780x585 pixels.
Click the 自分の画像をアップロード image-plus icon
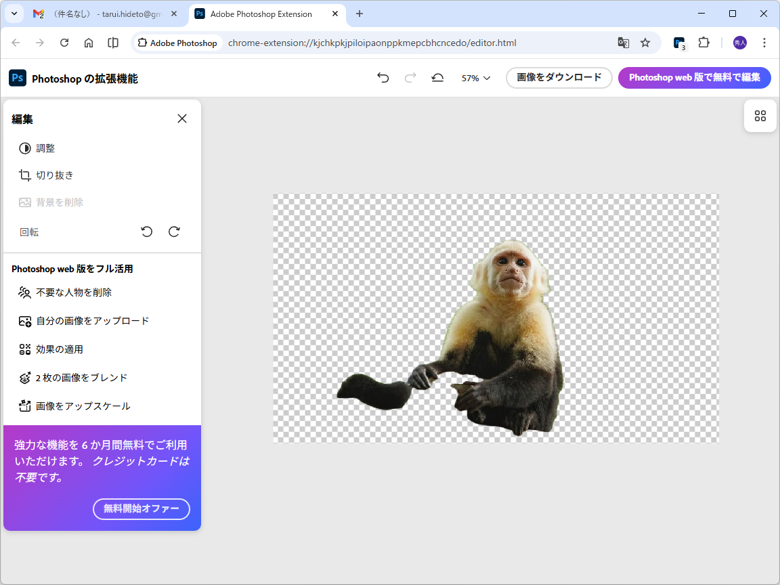click(x=25, y=321)
